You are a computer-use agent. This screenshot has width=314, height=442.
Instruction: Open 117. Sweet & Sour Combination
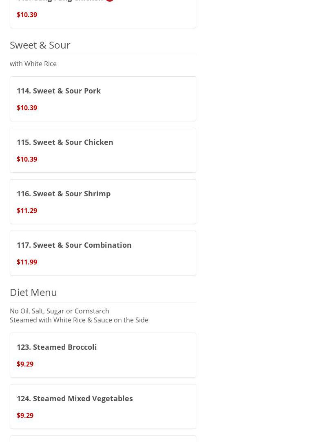[x=74, y=245]
